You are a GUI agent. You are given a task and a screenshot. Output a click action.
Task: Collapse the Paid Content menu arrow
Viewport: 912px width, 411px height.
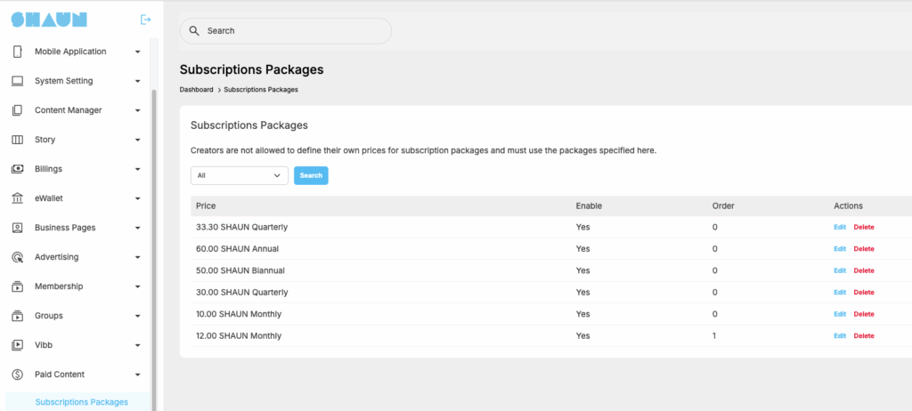(x=138, y=375)
